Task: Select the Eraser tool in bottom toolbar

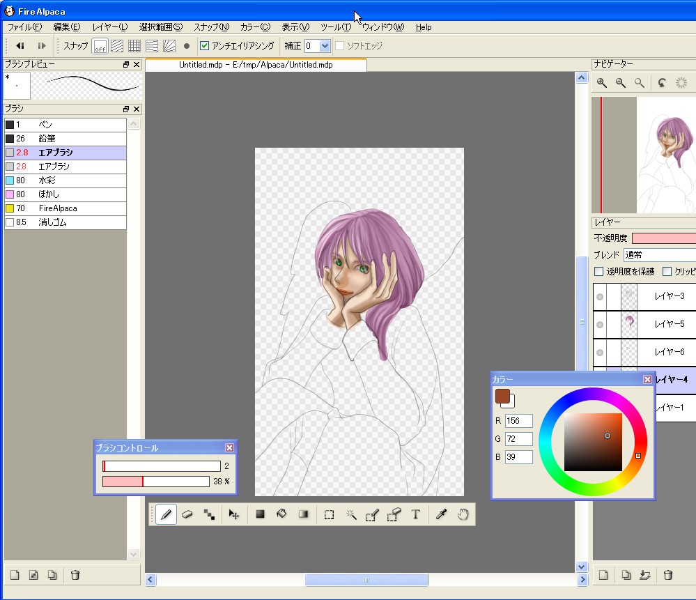Action: tap(187, 514)
